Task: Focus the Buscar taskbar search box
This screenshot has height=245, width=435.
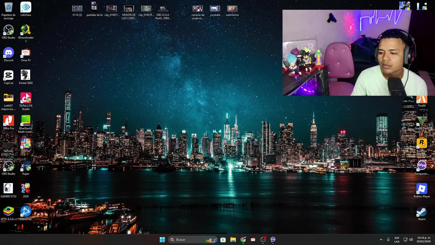Action: [193, 240]
